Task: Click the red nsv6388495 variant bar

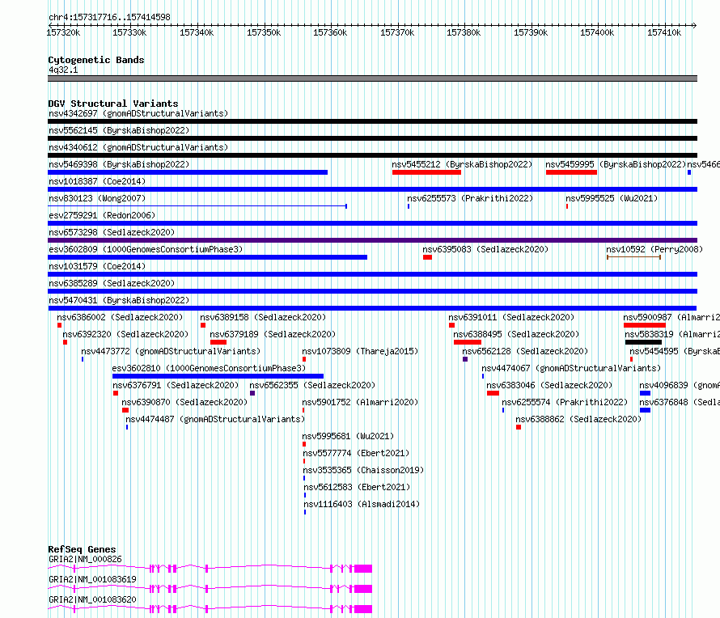Action: [x=468, y=342]
